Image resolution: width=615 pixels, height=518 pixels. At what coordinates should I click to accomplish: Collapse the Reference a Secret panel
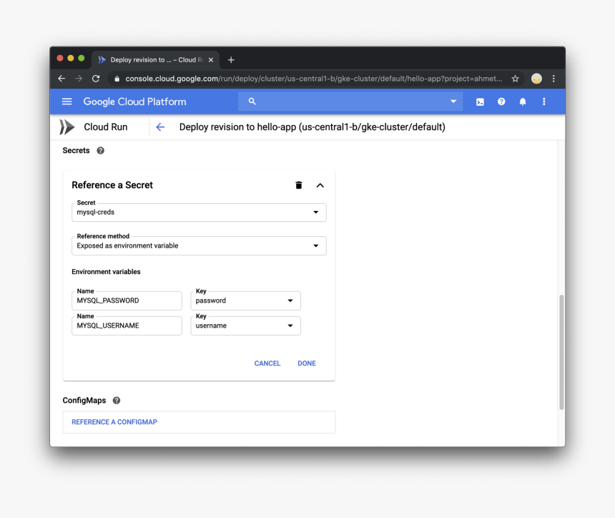(x=320, y=185)
